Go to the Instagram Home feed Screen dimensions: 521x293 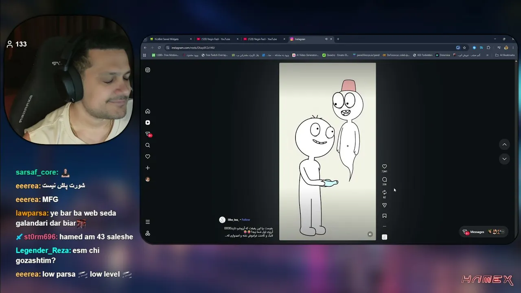click(148, 112)
